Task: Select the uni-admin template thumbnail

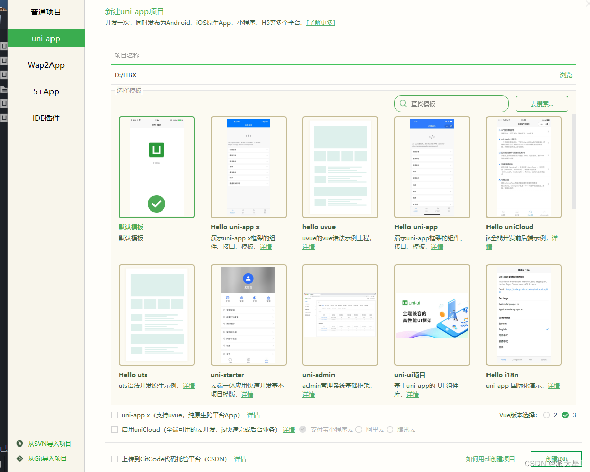Action: click(340, 315)
